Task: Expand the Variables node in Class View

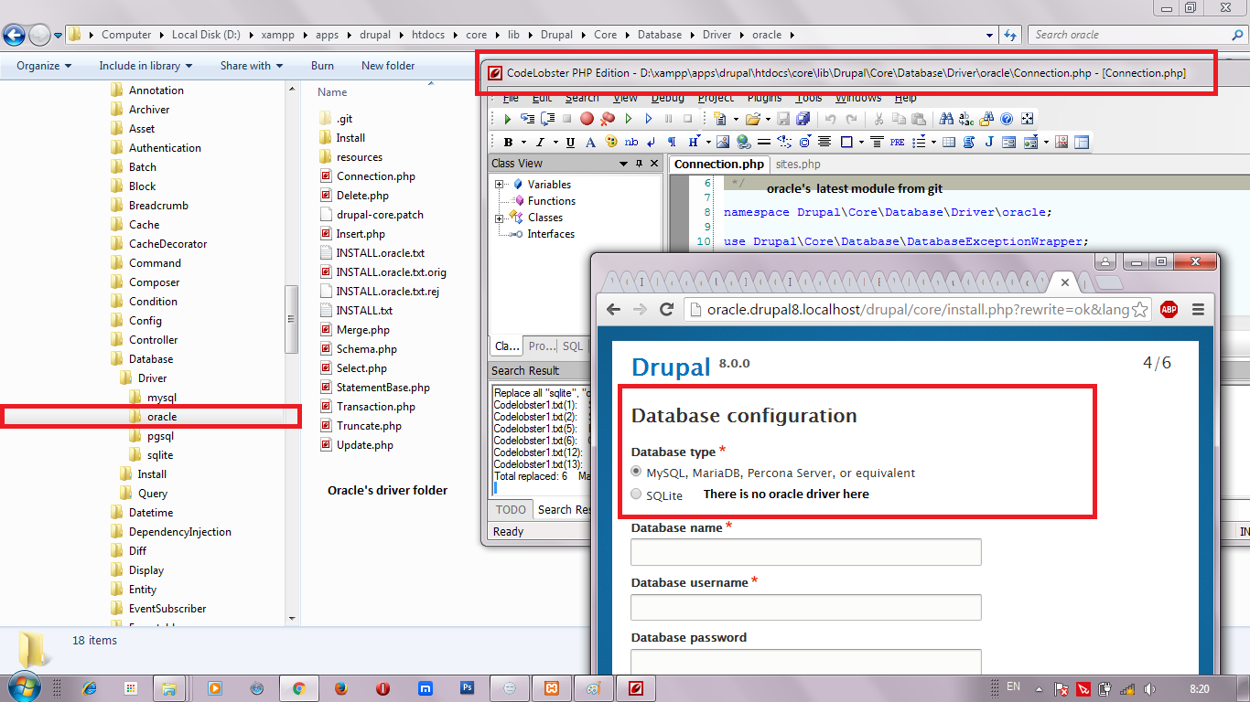Action: tap(499, 184)
